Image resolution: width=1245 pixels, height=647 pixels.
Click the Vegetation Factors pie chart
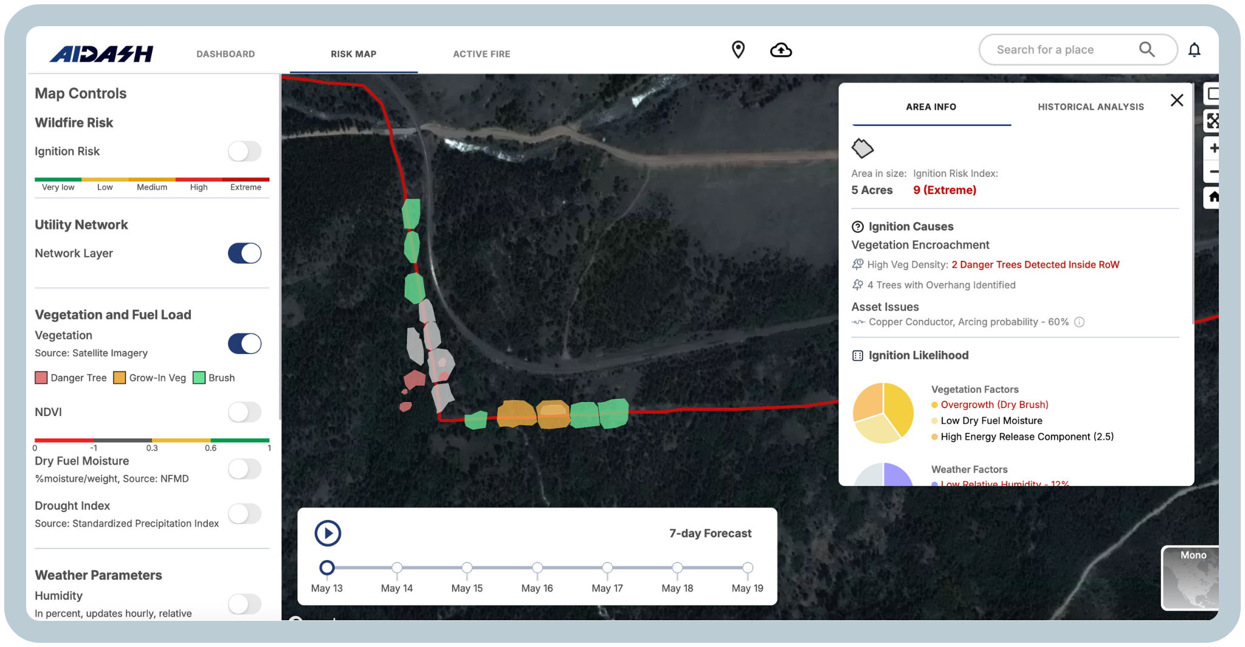click(883, 413)
